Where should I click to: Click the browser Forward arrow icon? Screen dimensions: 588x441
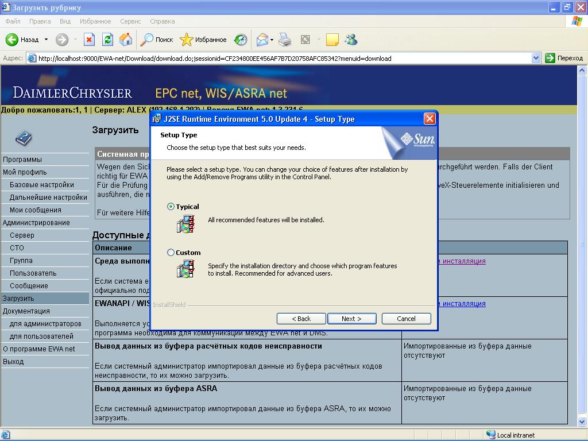[62, 40]
